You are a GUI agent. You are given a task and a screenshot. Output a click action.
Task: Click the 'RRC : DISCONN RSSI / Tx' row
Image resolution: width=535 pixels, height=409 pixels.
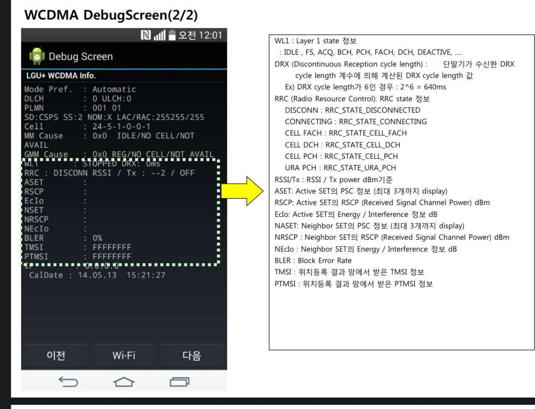pyautogui.click(x=109, y=173)
